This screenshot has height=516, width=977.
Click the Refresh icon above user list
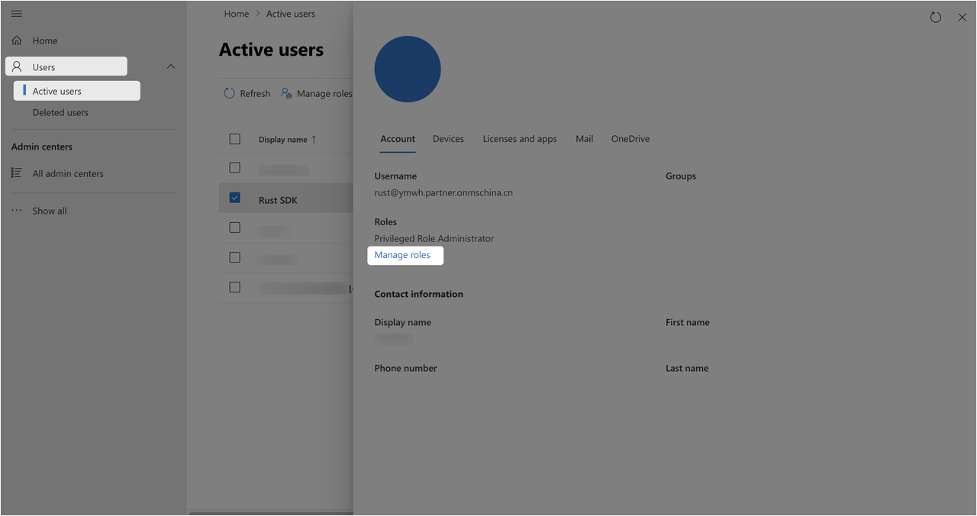click(x=229, y=92)
